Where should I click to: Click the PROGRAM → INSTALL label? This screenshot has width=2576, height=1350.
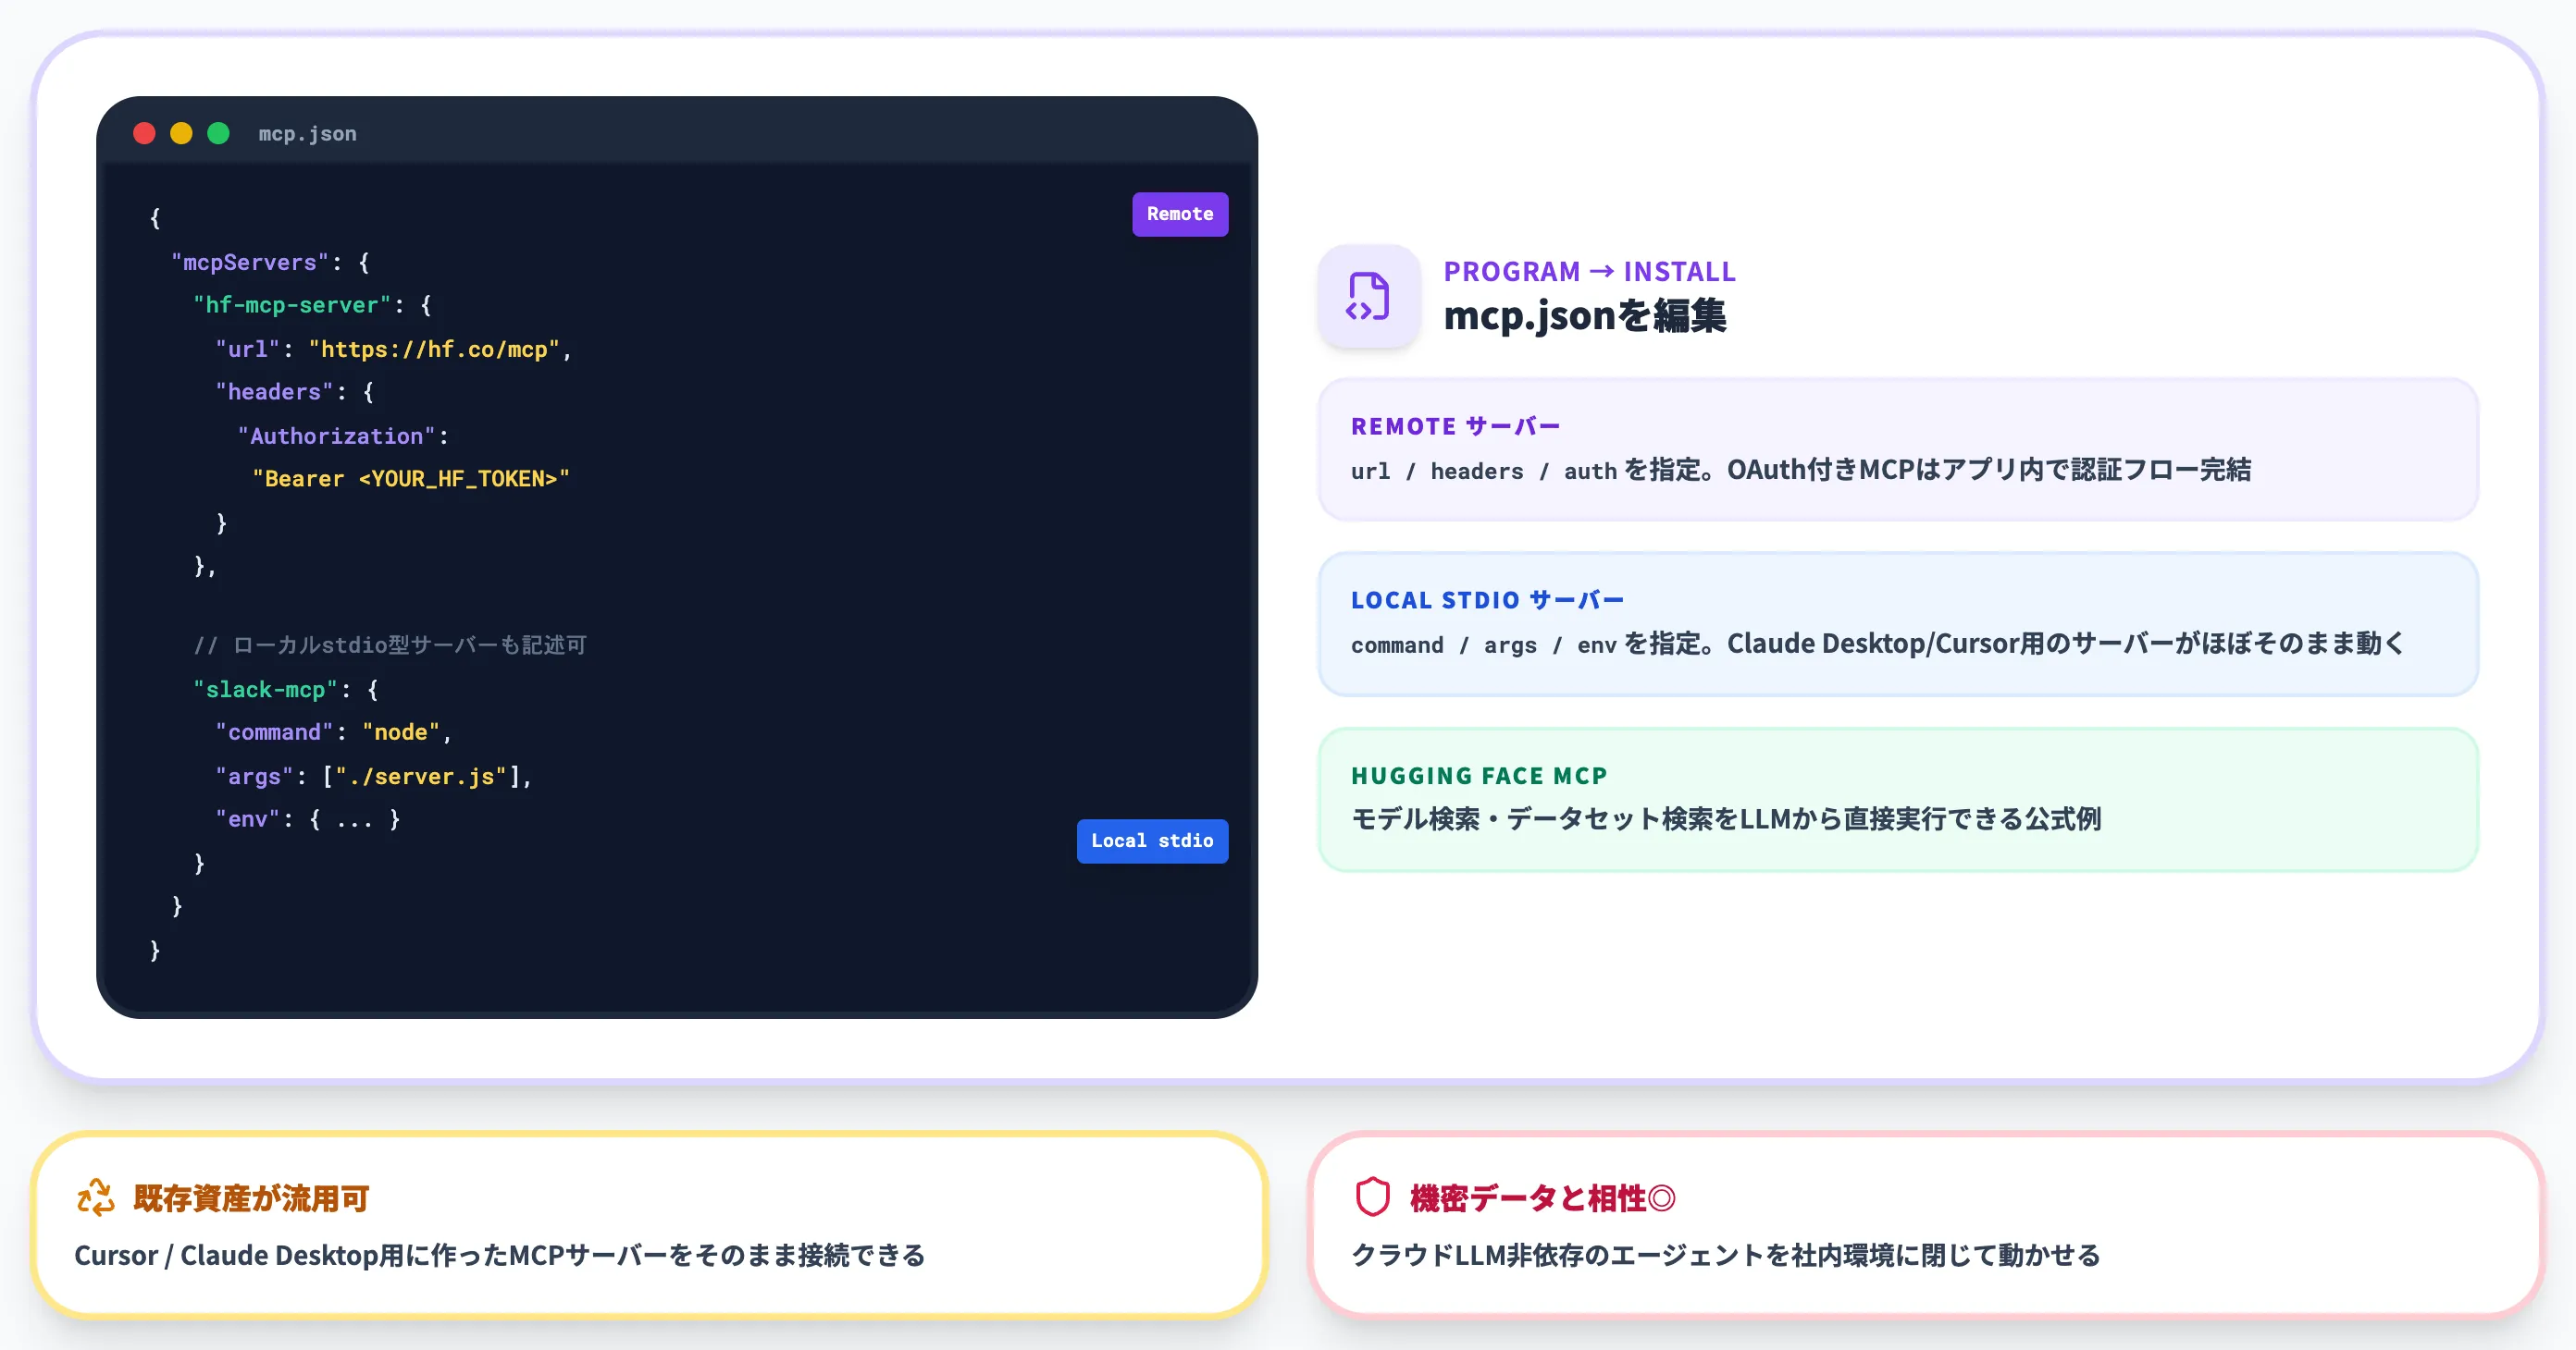1589,271
